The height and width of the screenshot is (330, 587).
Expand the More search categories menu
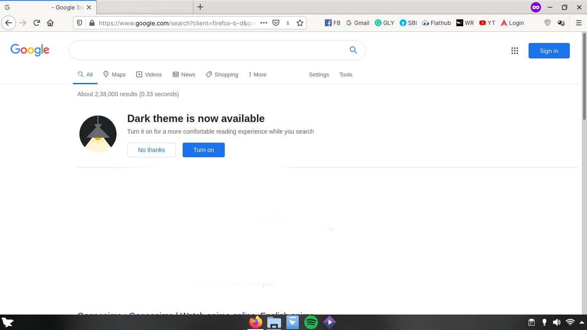(257, 75)
